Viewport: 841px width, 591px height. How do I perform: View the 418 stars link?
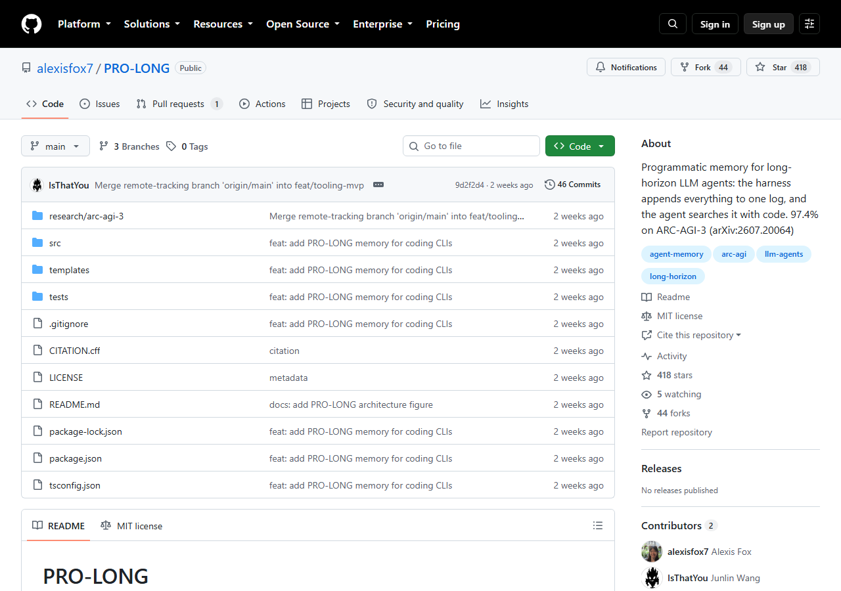click(x=667, y=375)
